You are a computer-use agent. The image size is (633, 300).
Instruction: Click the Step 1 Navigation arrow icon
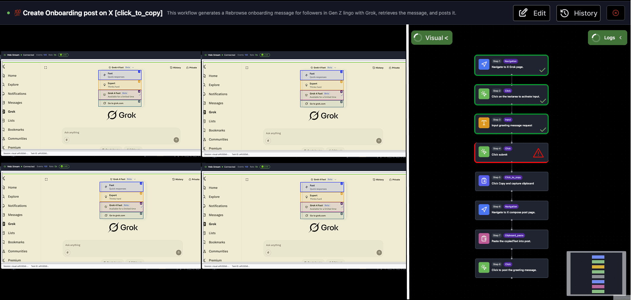click(x=484, y=64)
